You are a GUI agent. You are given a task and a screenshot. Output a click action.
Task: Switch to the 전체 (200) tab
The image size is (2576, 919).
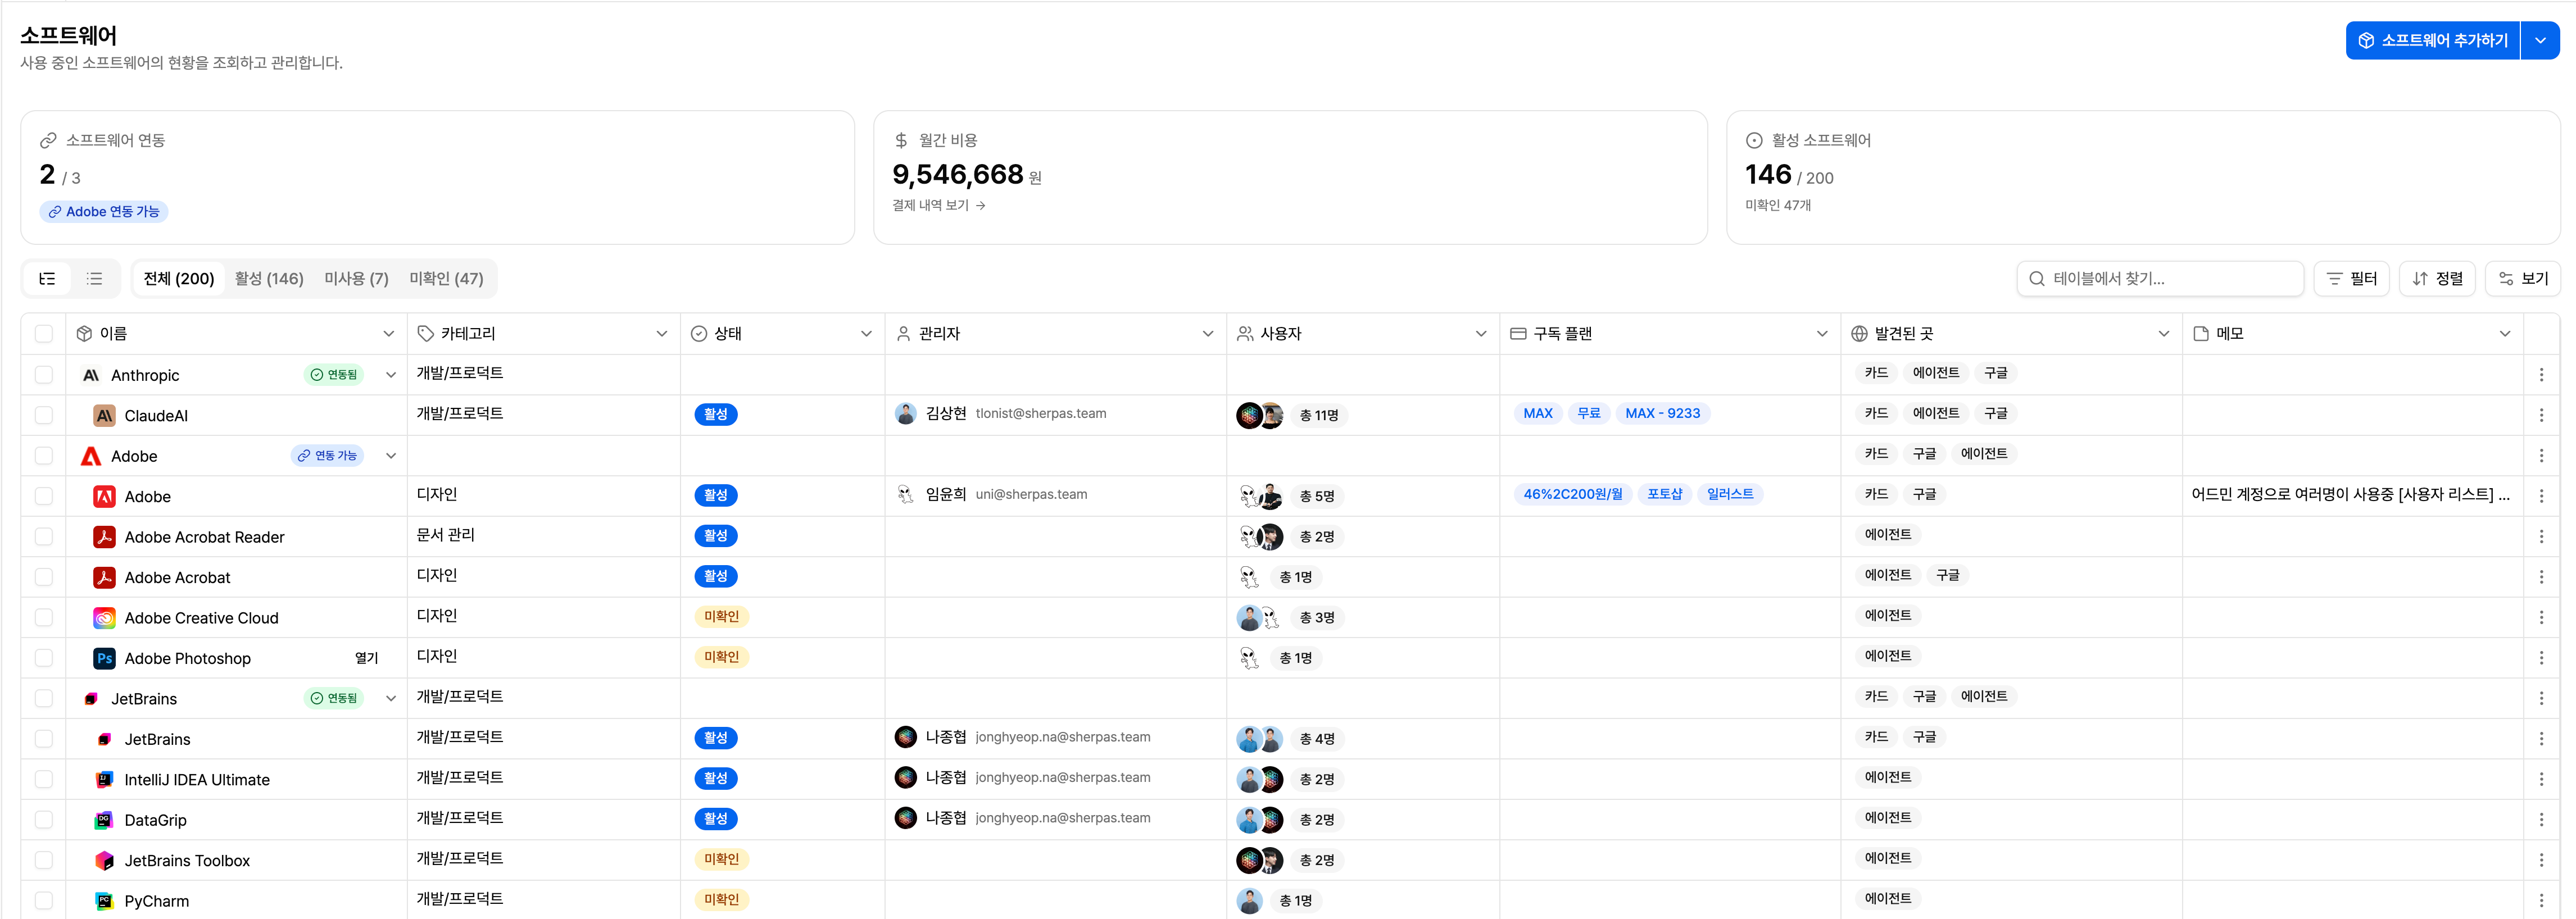[x=179, y=279]
